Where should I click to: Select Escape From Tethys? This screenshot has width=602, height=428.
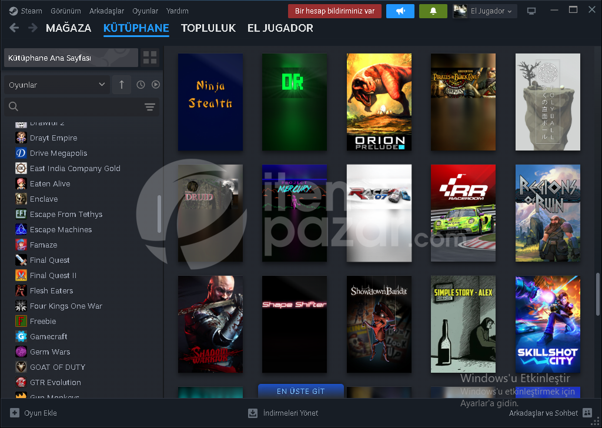click(x=66, y=214)
